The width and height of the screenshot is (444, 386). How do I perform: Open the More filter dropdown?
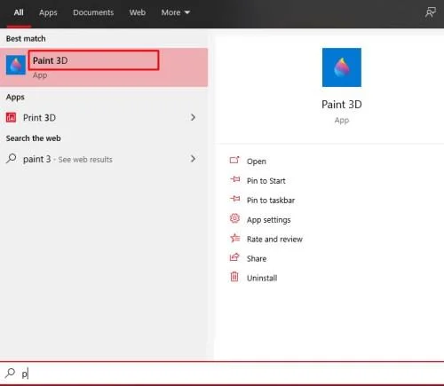[x=176, y=12]
